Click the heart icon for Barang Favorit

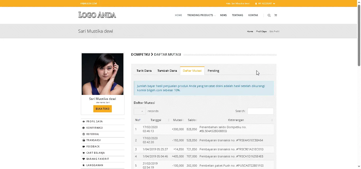(84, 159)
